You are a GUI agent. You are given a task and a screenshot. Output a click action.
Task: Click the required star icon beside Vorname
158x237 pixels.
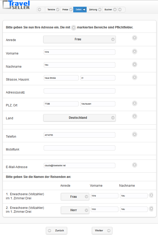pos(135,51)
